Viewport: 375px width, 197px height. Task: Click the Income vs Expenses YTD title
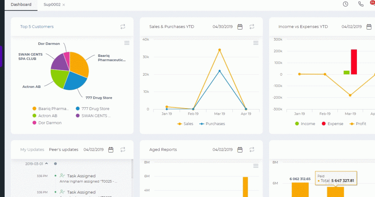tap(303, 27)
